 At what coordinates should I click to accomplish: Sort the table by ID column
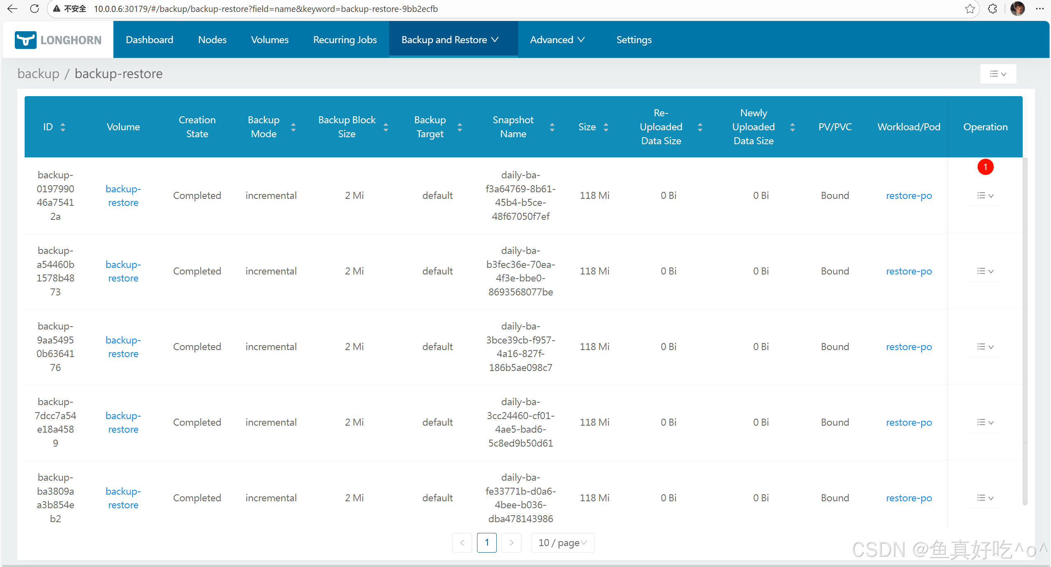63,127
